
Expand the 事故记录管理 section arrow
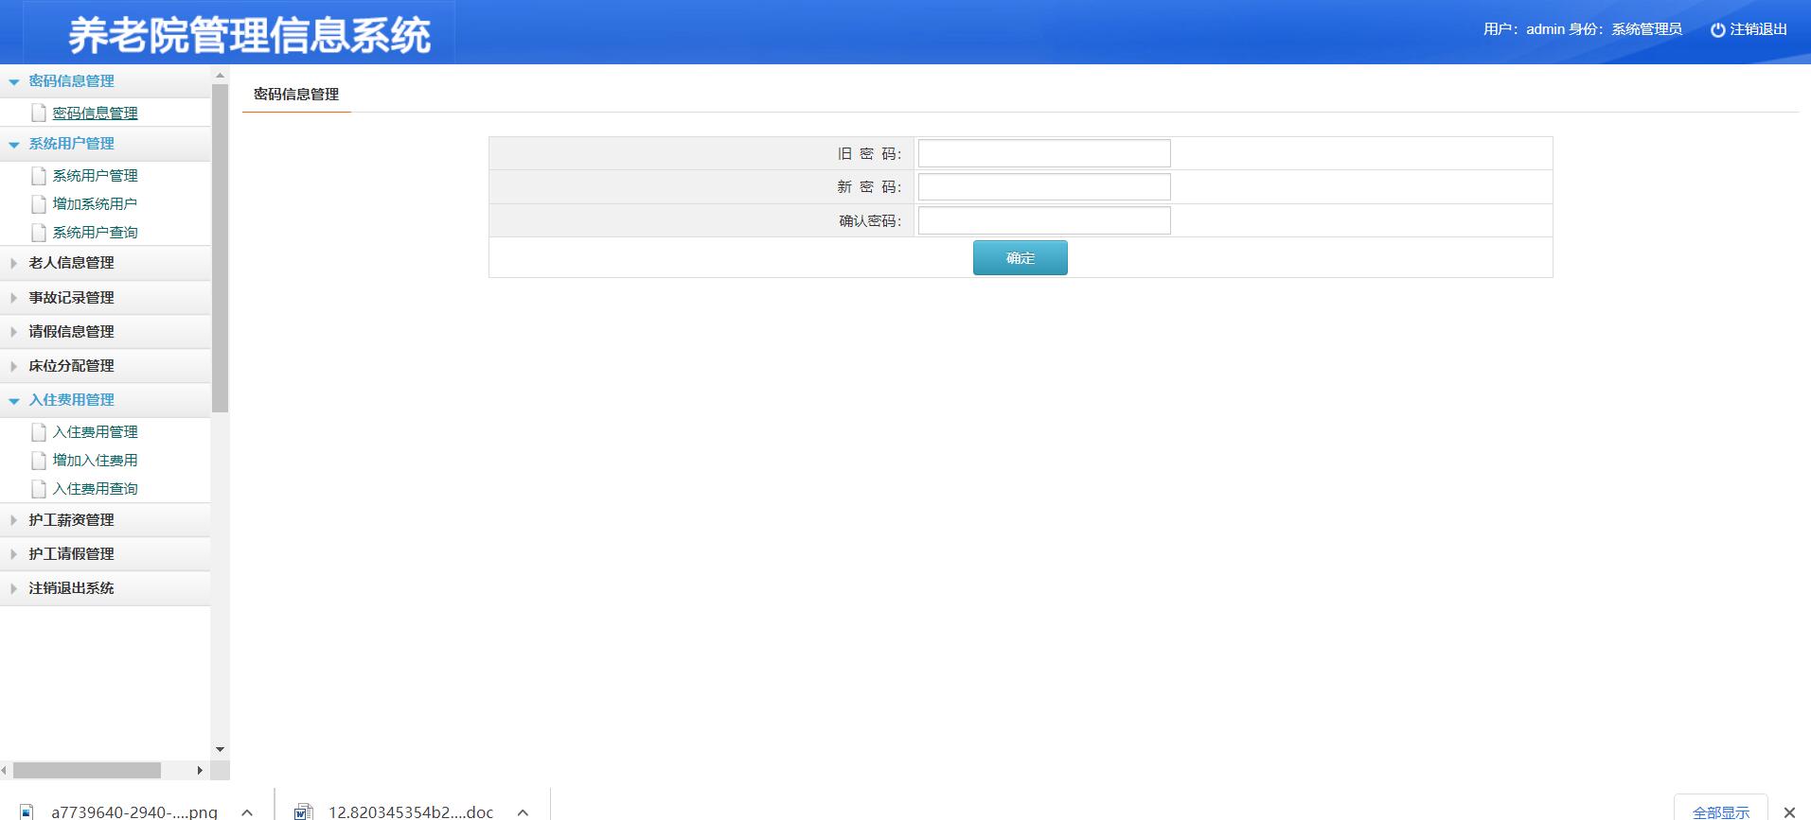pyautogui.click(x=13, y=298)
